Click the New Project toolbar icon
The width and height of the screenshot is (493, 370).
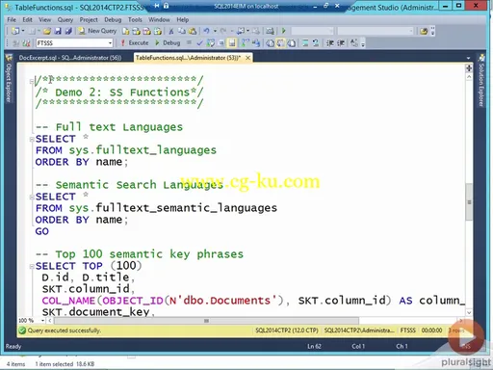[15, 31]
